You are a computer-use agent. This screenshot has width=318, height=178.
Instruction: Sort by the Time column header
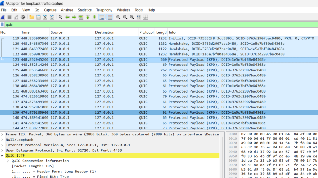[x=35, y=32]
